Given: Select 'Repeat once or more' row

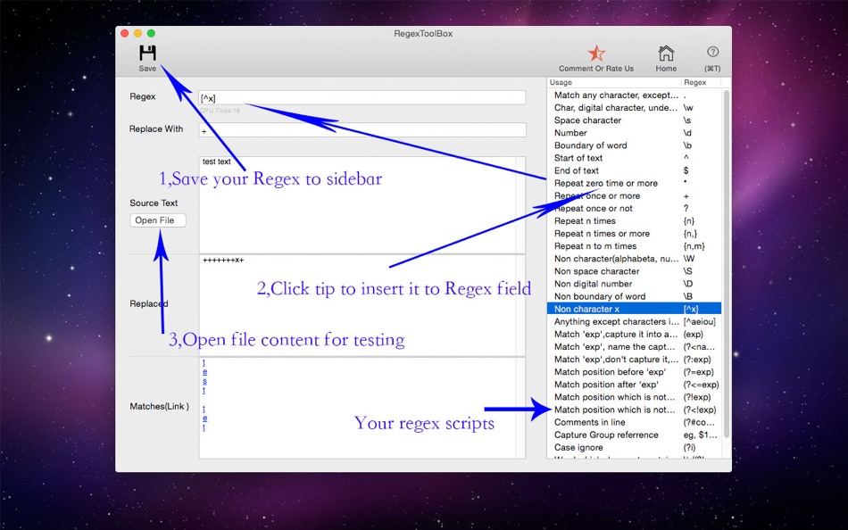Looking at the screenshot, I should (634, 195).
